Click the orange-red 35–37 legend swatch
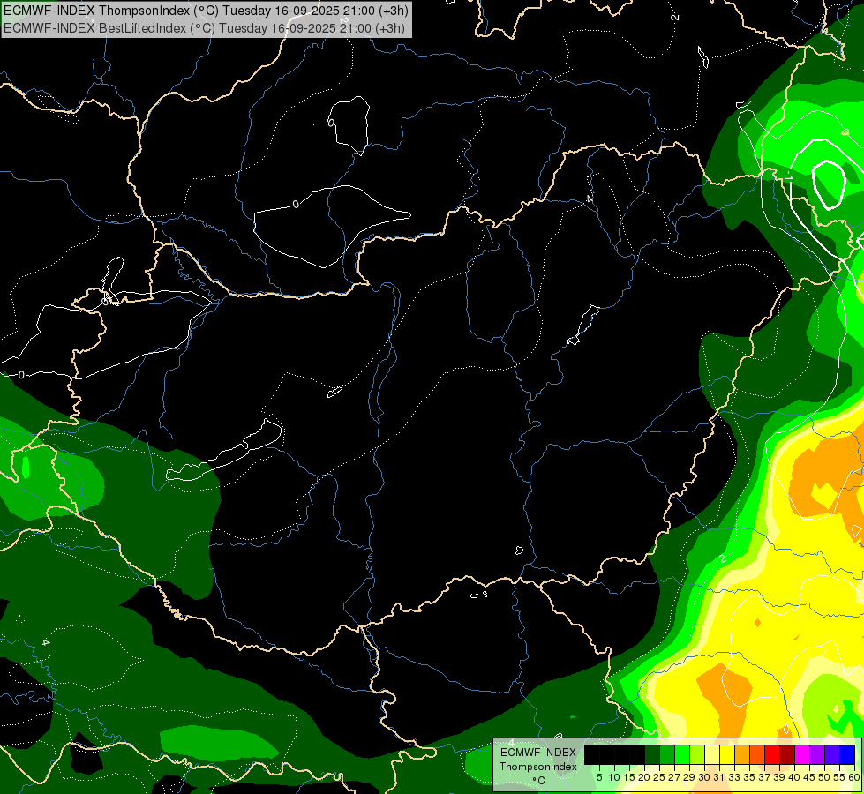864x794 pixels. [757, 754]
